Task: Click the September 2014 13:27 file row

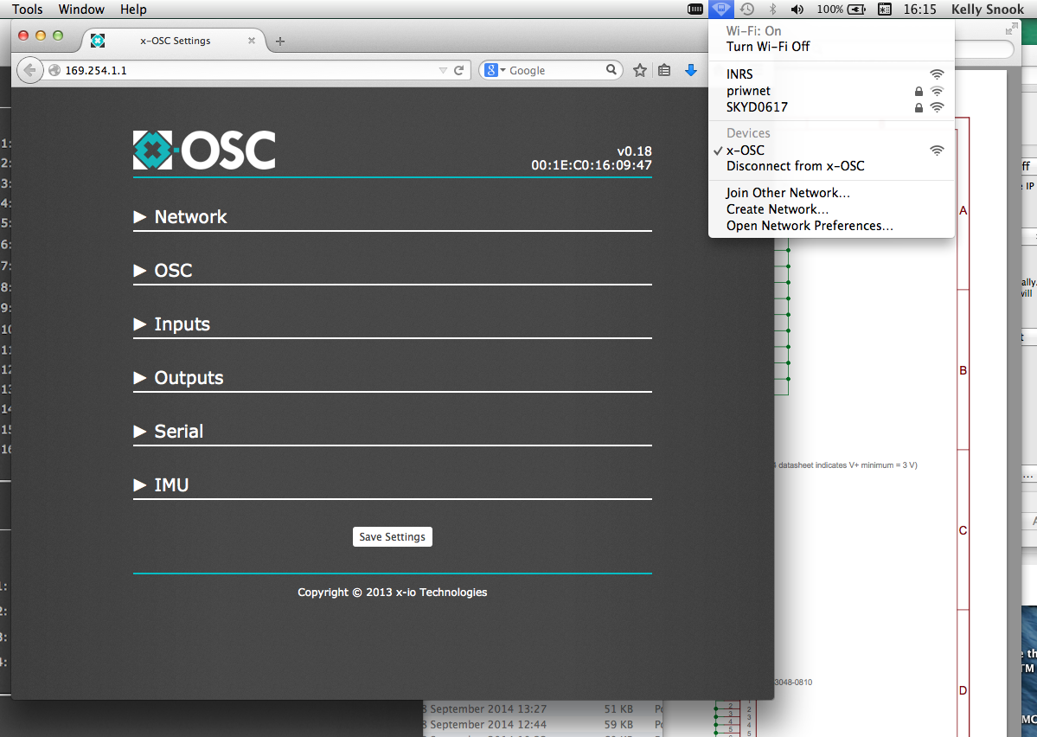Action: tap(542, 708)
